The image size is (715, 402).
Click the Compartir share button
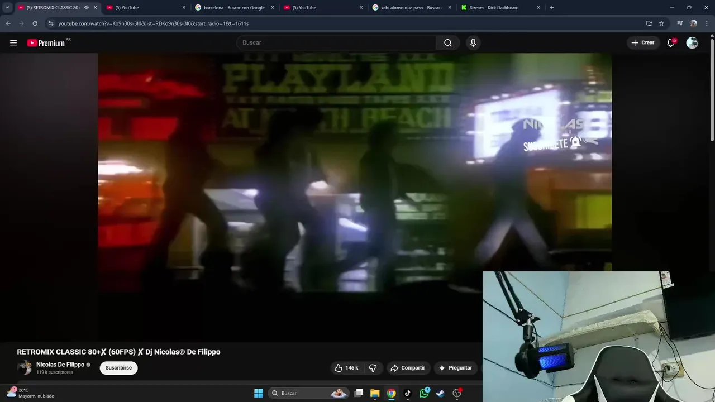408,368
